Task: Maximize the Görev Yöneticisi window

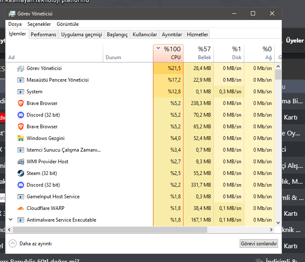Action: tap(253, 13)
